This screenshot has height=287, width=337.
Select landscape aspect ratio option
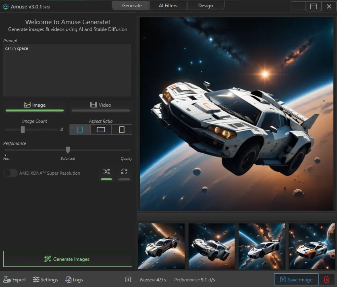[x=101, y=130]
